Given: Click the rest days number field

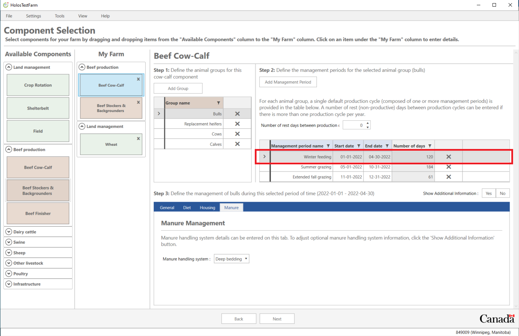Looking at the screenshot, I should tap(354, 125).
